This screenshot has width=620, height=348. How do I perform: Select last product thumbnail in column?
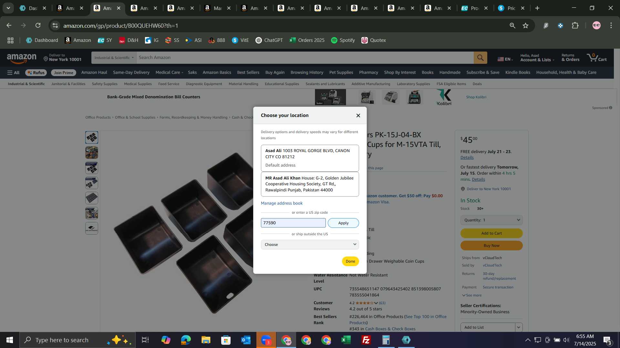coord(92,228)
